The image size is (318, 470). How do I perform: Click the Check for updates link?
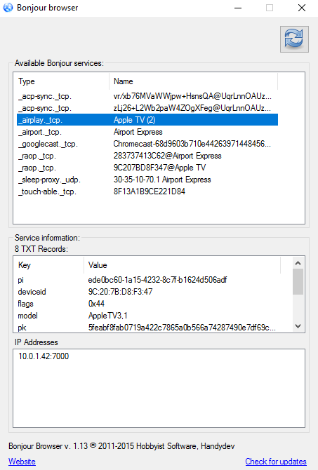click(x=276, y=462)
